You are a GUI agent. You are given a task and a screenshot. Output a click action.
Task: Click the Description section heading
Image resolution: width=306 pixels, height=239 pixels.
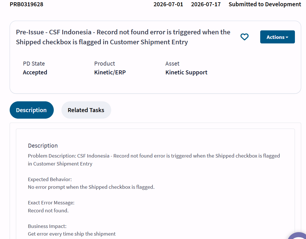pos(43,146)
